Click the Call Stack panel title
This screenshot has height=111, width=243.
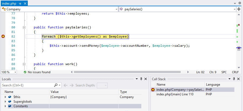pos(159,79)
